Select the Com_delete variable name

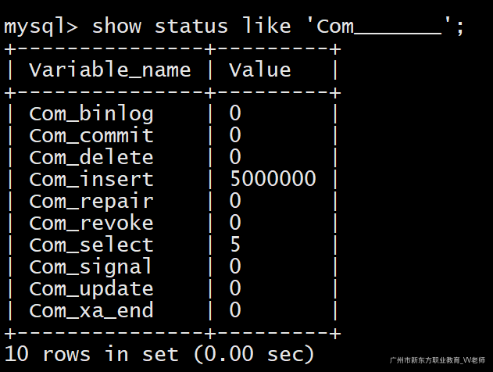[91, 158]
